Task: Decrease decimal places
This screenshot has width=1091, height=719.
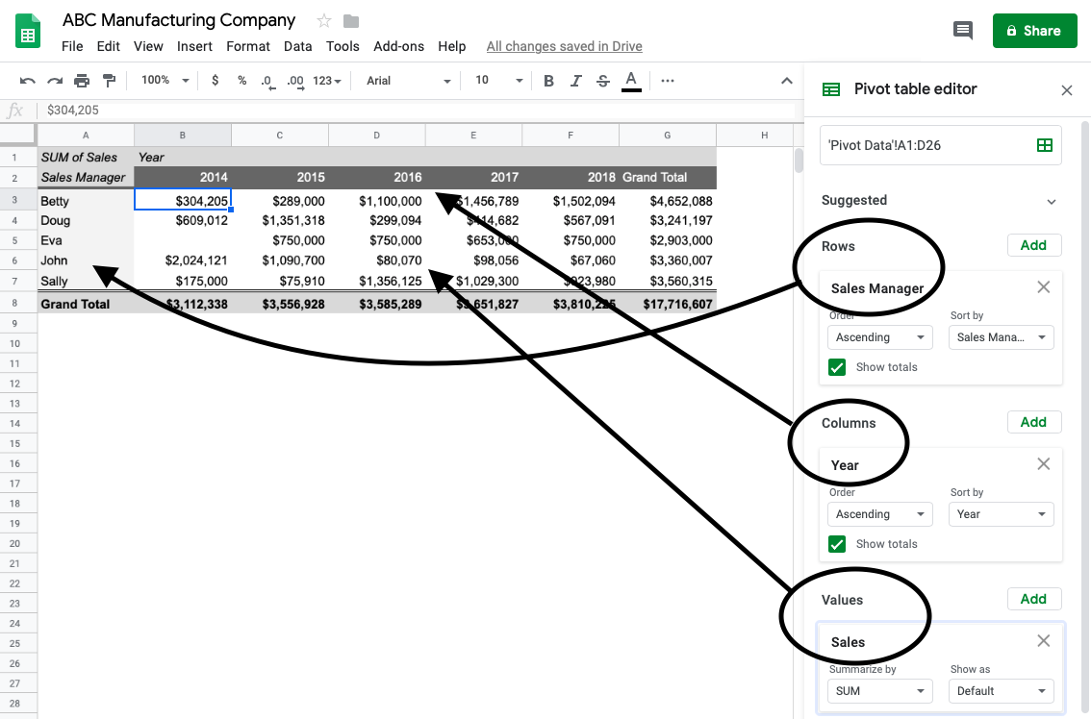Action: click(x=267, y=80)
